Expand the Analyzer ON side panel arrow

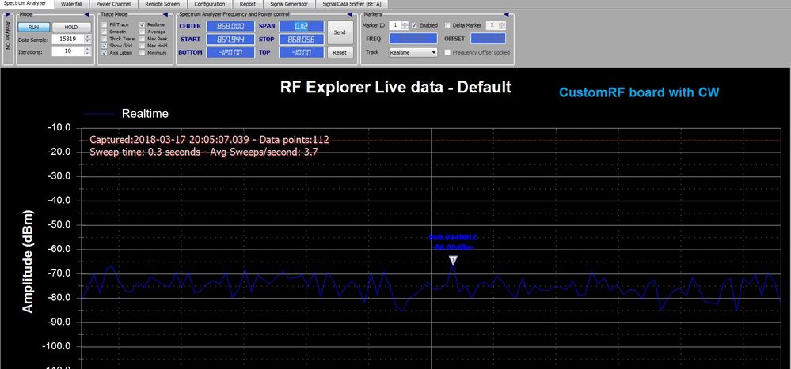[7, 14]
